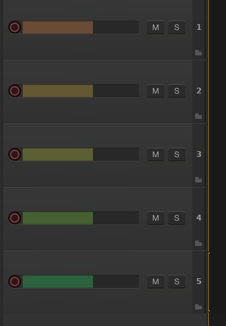
Task: Mute track 5
Action: coord(155,281)
